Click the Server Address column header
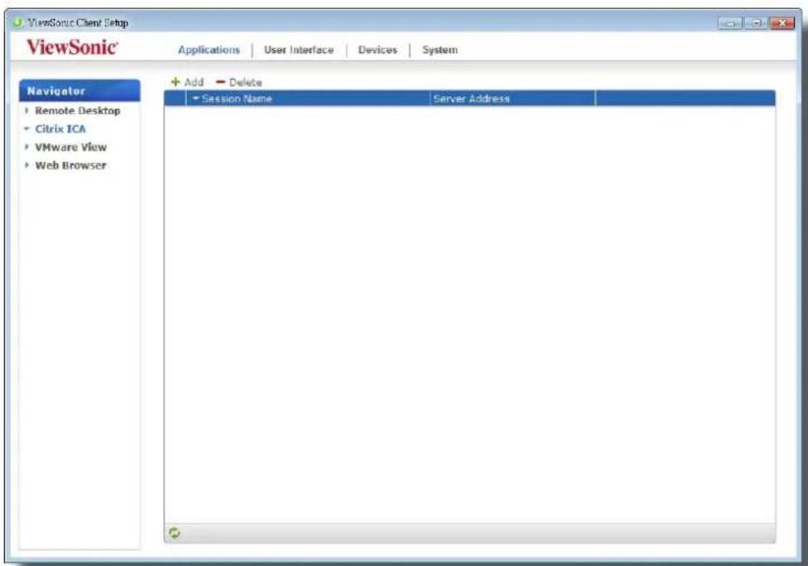Viewport: 808px width, 566px height. coord(512,99)
